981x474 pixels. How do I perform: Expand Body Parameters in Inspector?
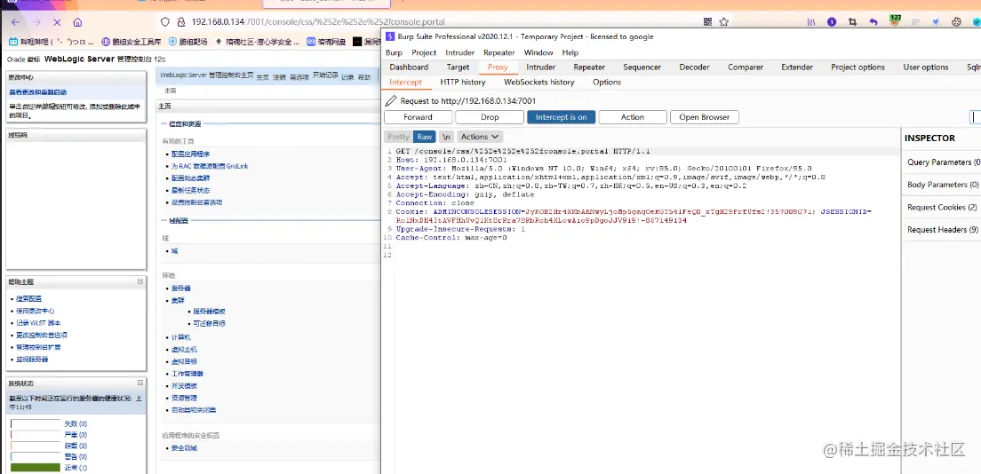coord(942,185)
